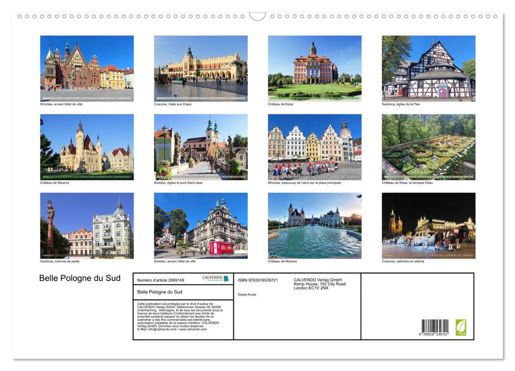Select the Cracovie calèches en attente thumbnail
This screenshot has width=515, height=371.
pos(428,225)
